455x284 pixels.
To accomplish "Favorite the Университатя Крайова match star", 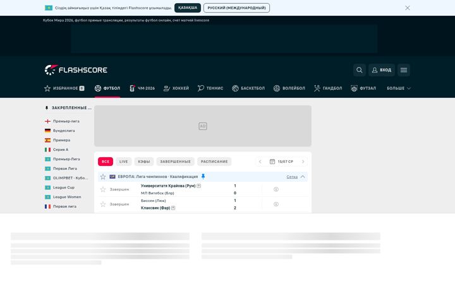I will click(x=103, y=189).
